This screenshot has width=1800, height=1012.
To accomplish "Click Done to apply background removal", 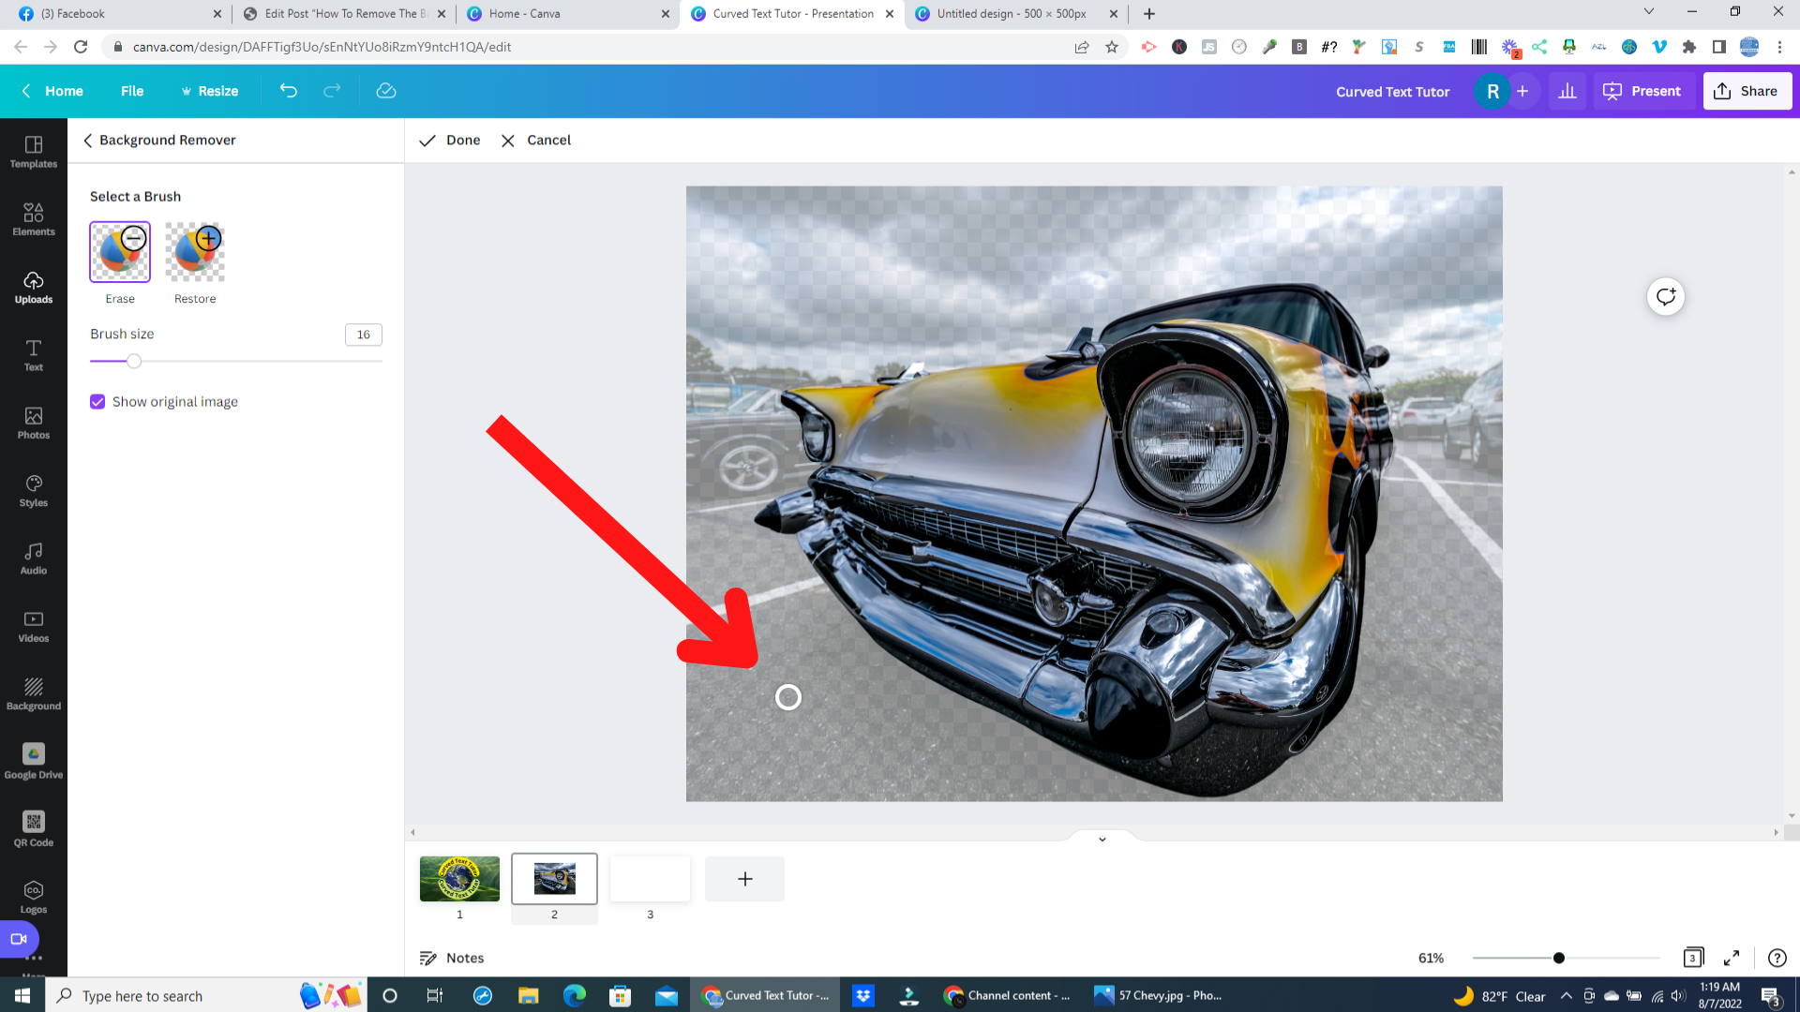I will (449, 140).
